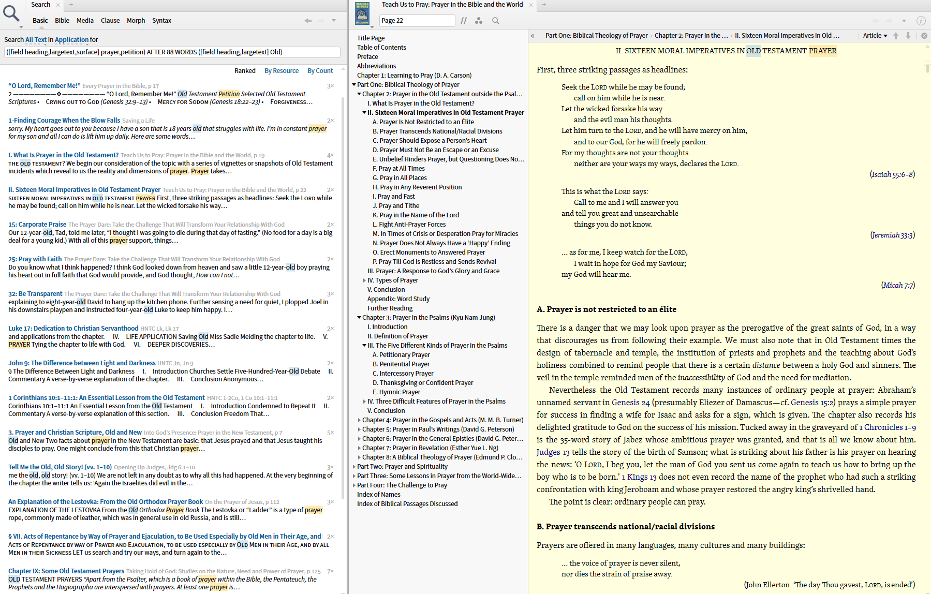Open result 25: Pray with Faith
The height and width of the screenshot is (594, 931).
tap(35, 259)
